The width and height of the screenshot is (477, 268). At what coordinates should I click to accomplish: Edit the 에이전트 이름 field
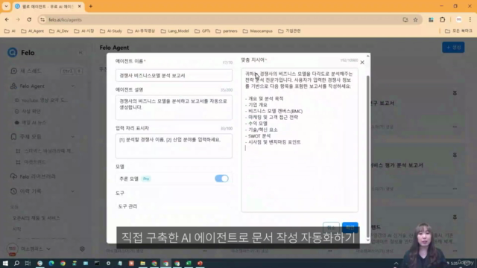(174, 75)
